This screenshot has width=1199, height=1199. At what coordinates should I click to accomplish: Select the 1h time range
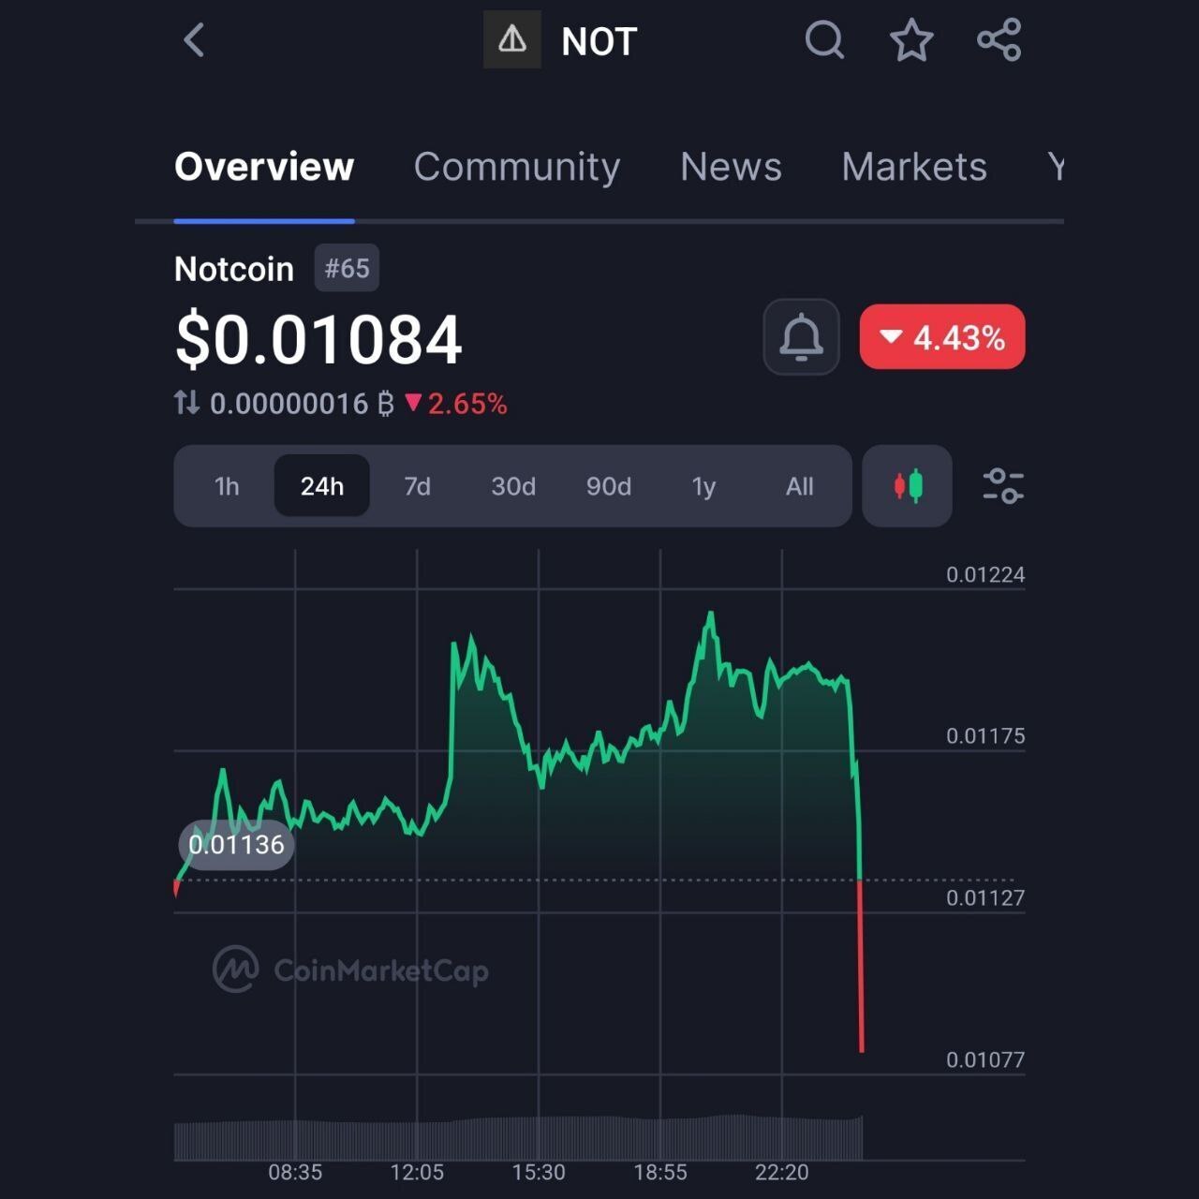(x=227, y=486)
